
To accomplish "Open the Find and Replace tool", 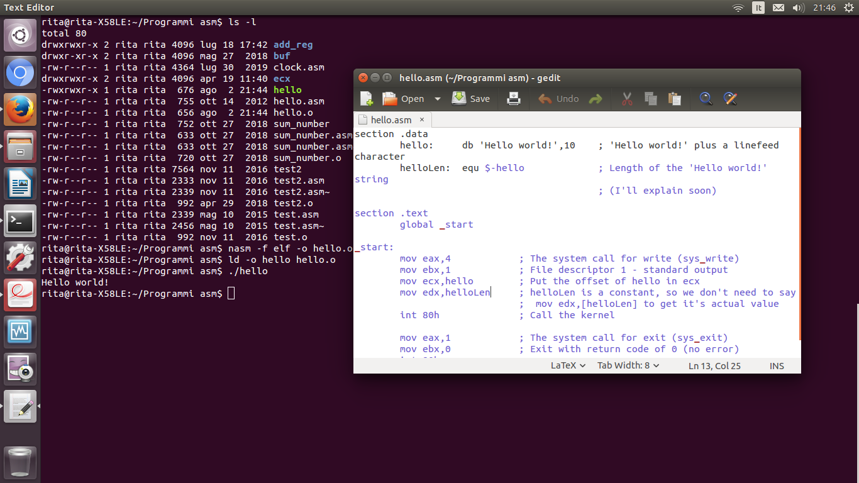I will tap(729, 98).
